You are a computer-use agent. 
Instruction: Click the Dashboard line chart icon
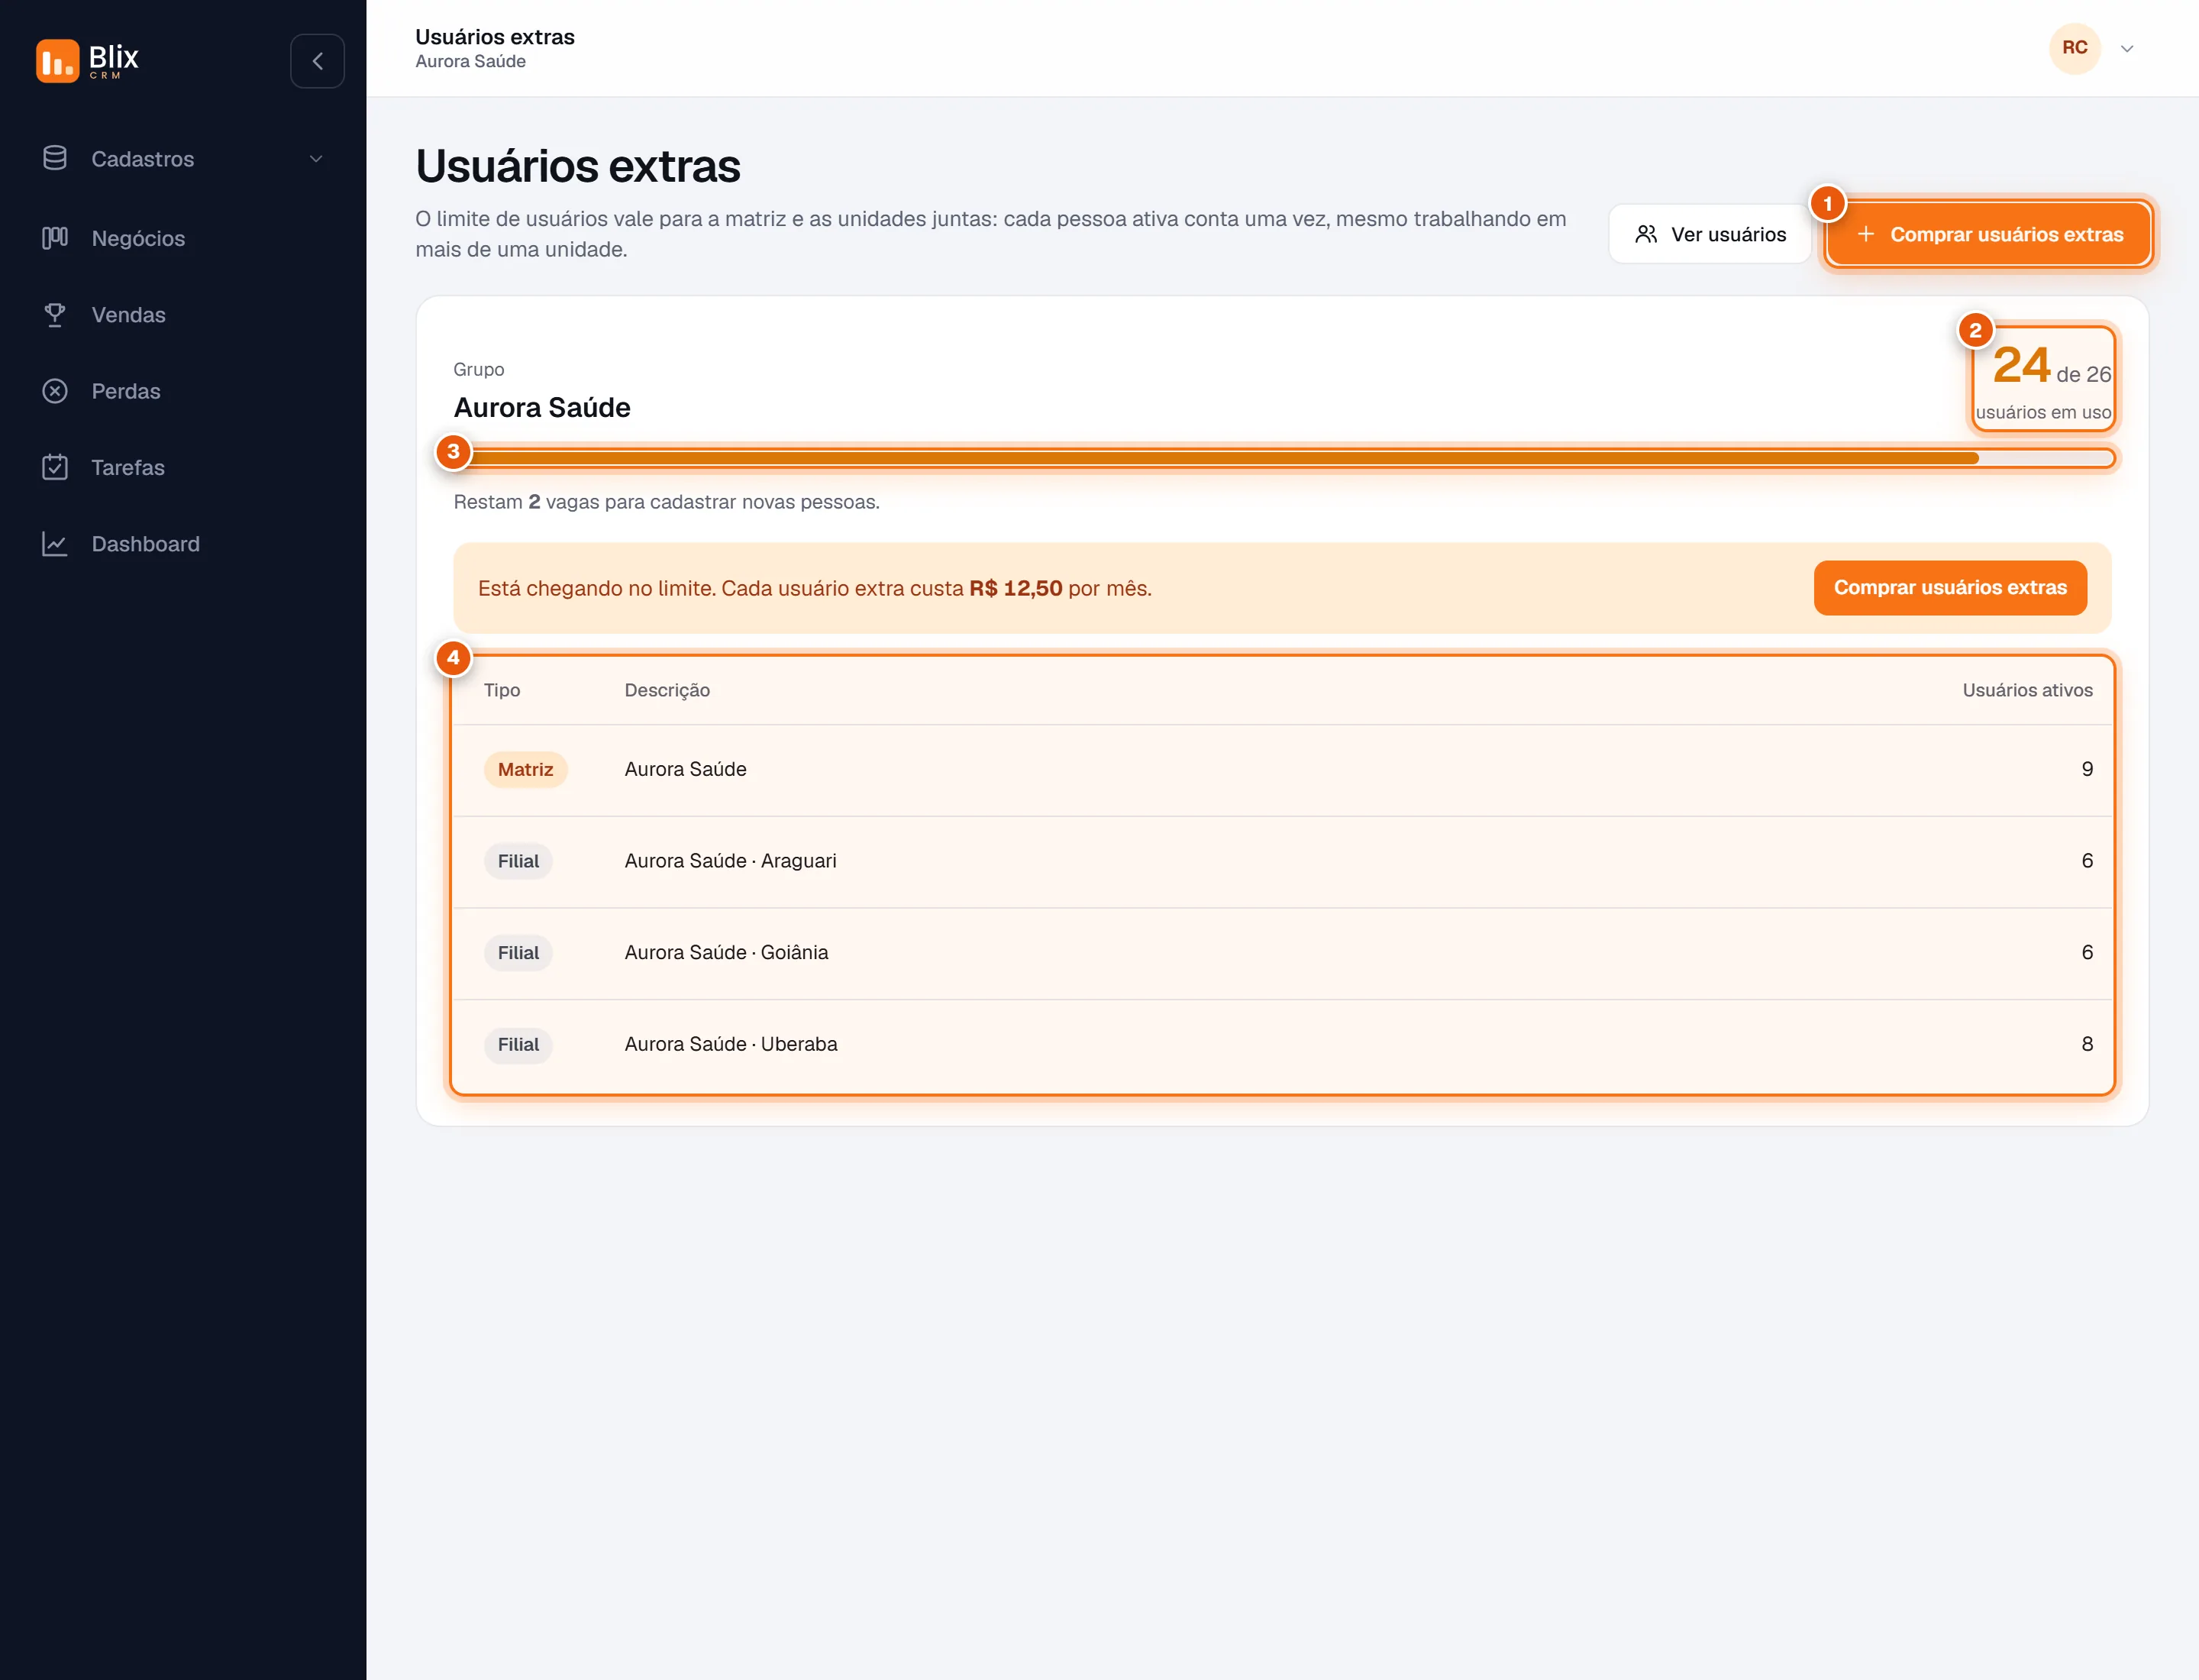[x=55, y=544]
